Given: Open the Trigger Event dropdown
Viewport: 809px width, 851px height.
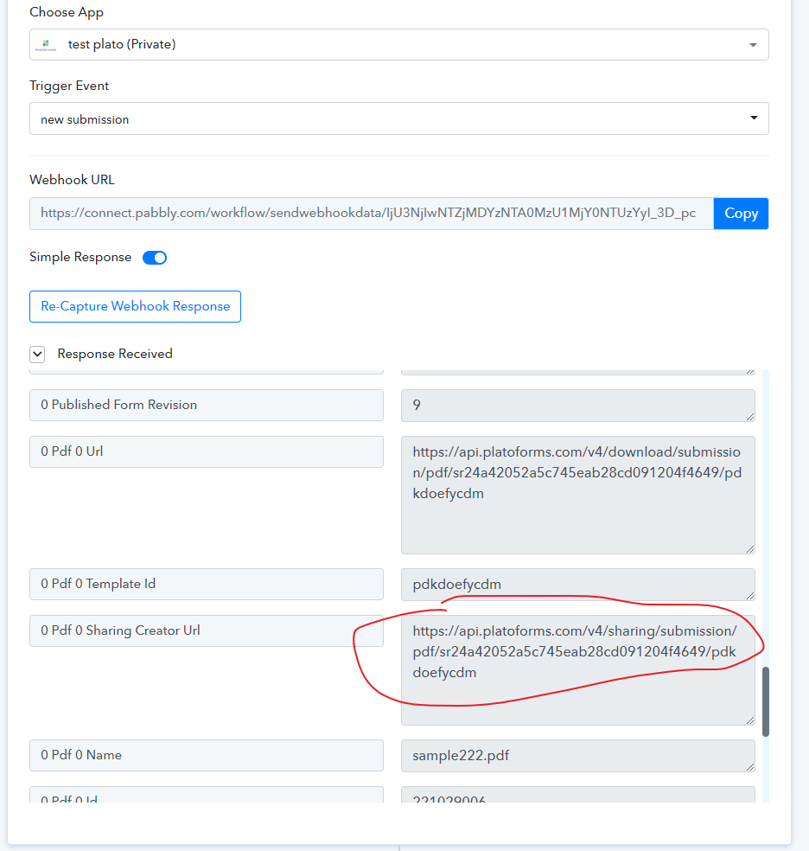Looking at the screenshot, I should click(399, 118).
